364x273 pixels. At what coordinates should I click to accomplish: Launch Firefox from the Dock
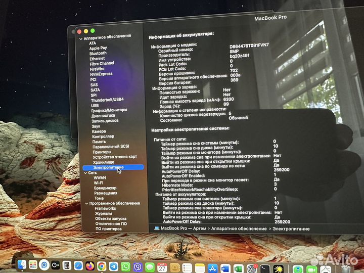pos(89,266)
